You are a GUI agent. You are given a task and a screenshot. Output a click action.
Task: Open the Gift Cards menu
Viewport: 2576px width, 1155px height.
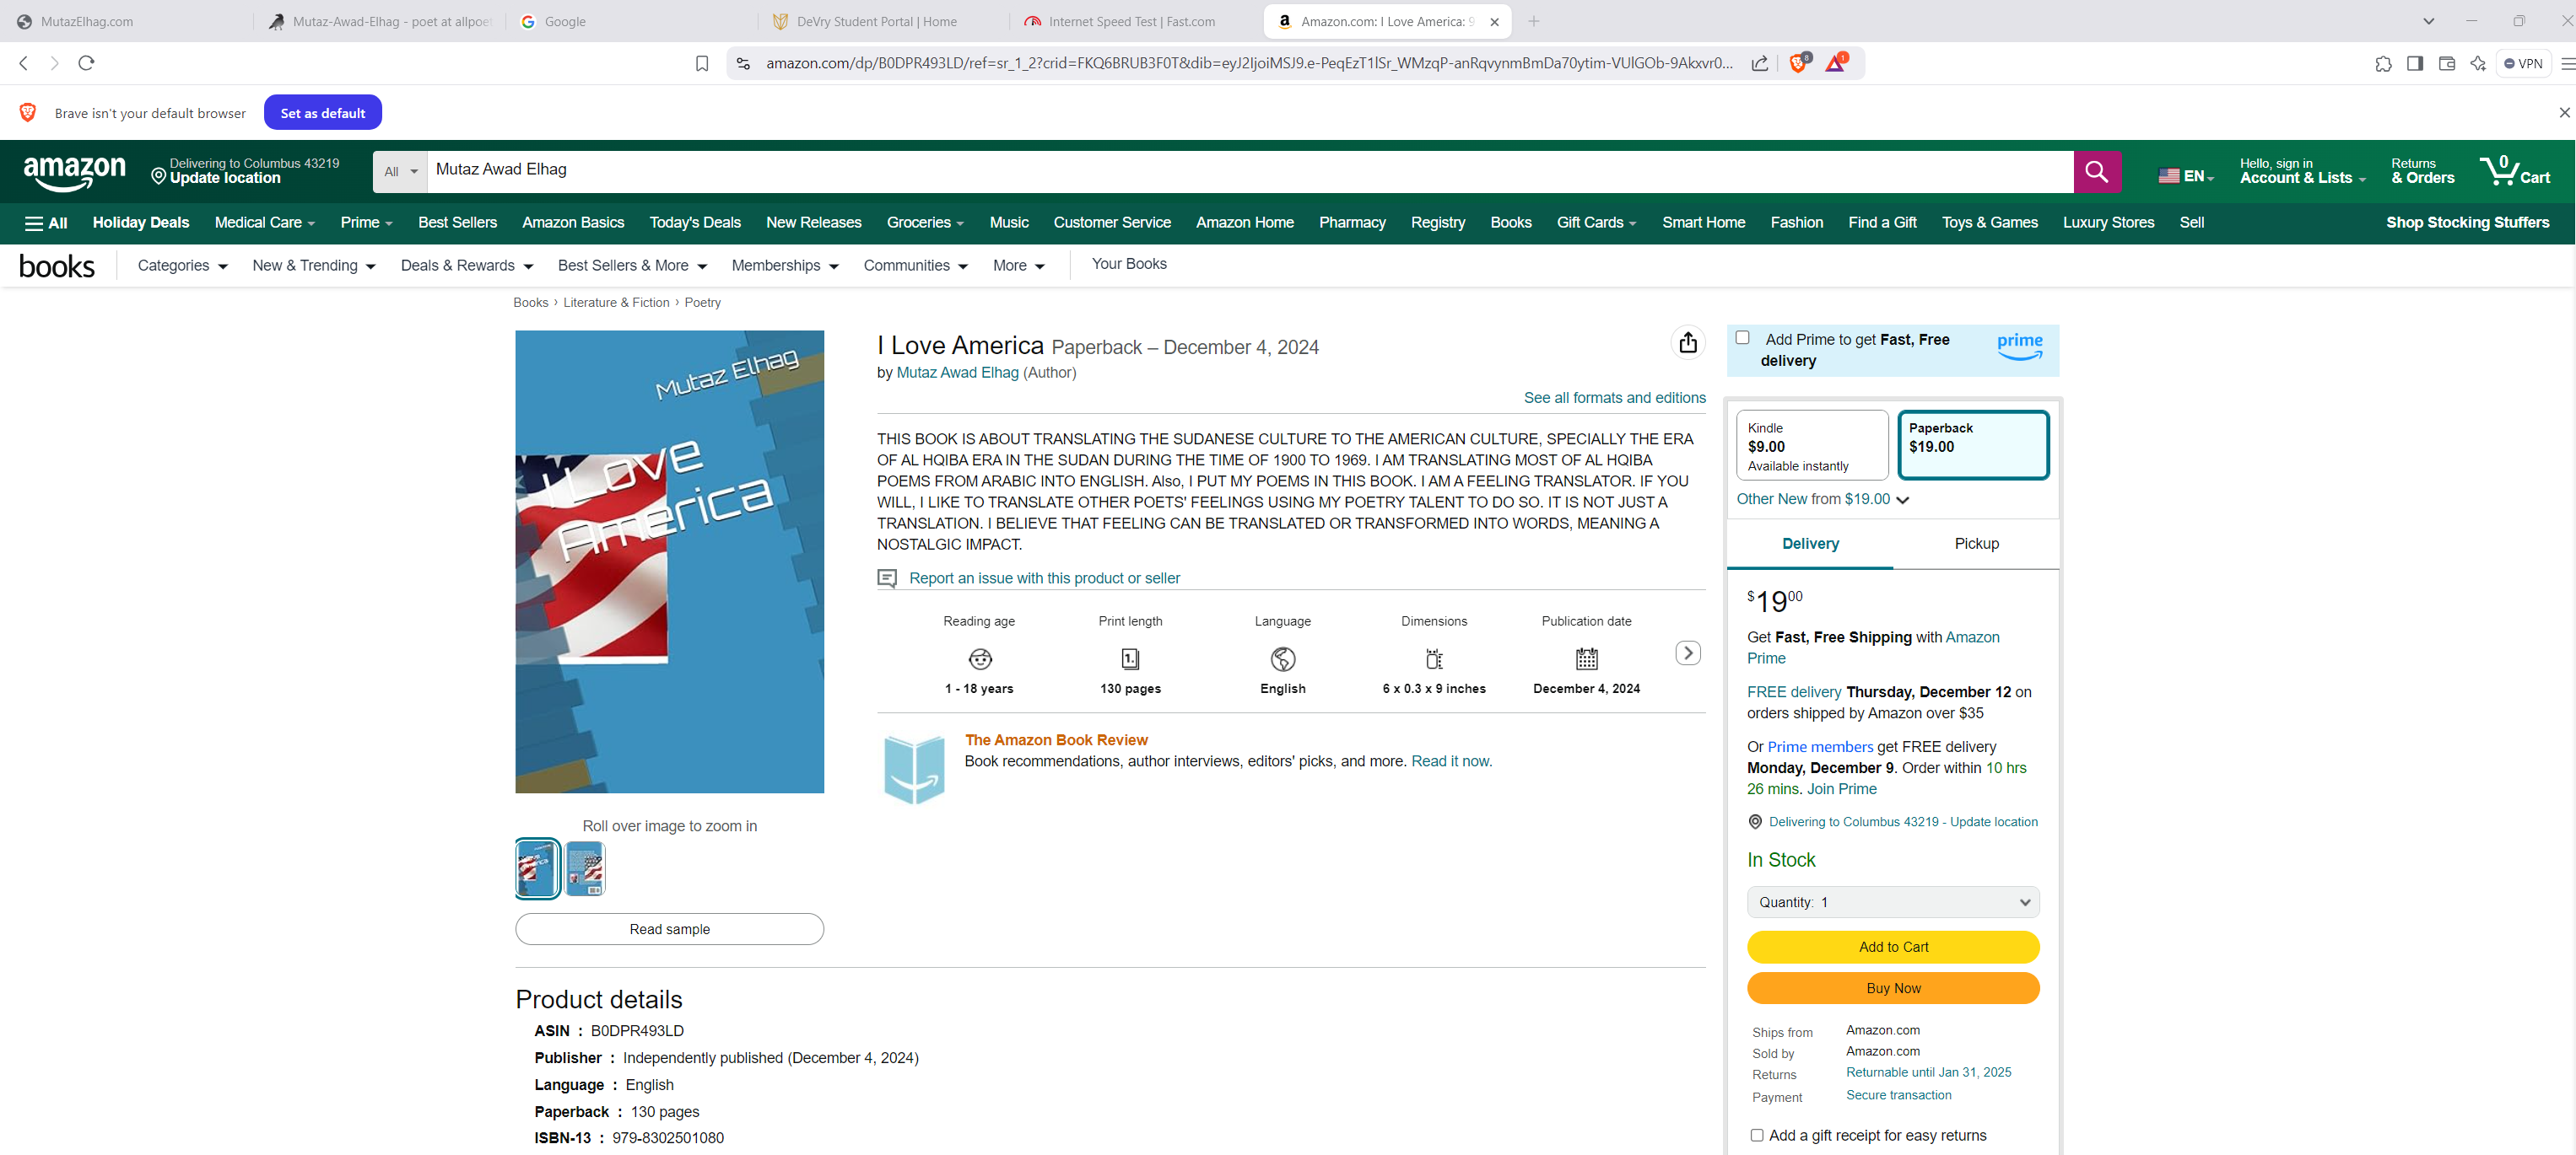(x=1596, y=223)
